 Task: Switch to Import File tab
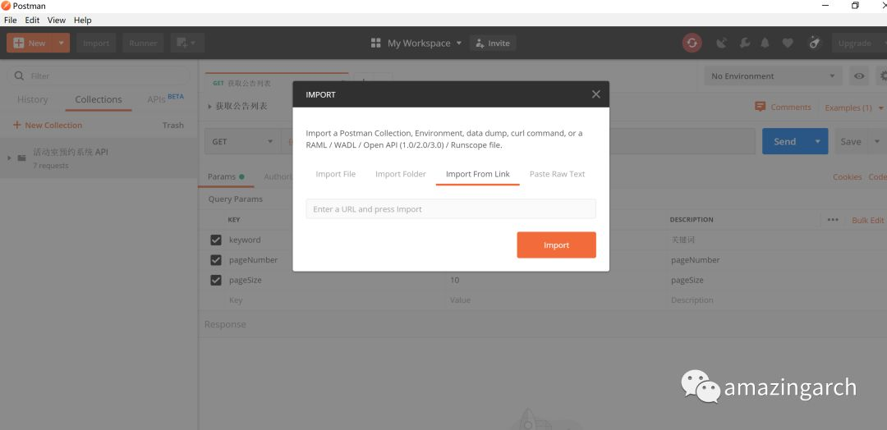coord(335,174)
